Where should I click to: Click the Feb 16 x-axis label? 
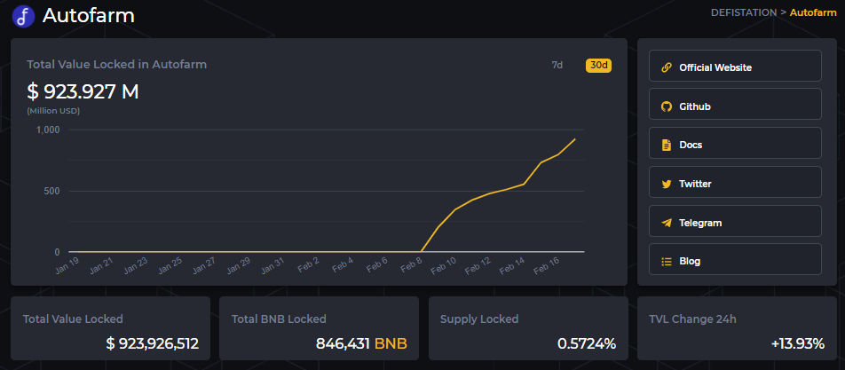[547, 265]
